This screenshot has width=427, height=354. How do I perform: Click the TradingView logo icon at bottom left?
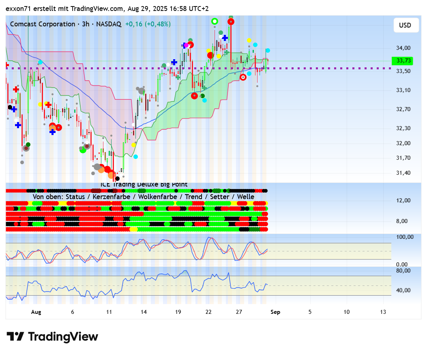(x=15, y=337)
